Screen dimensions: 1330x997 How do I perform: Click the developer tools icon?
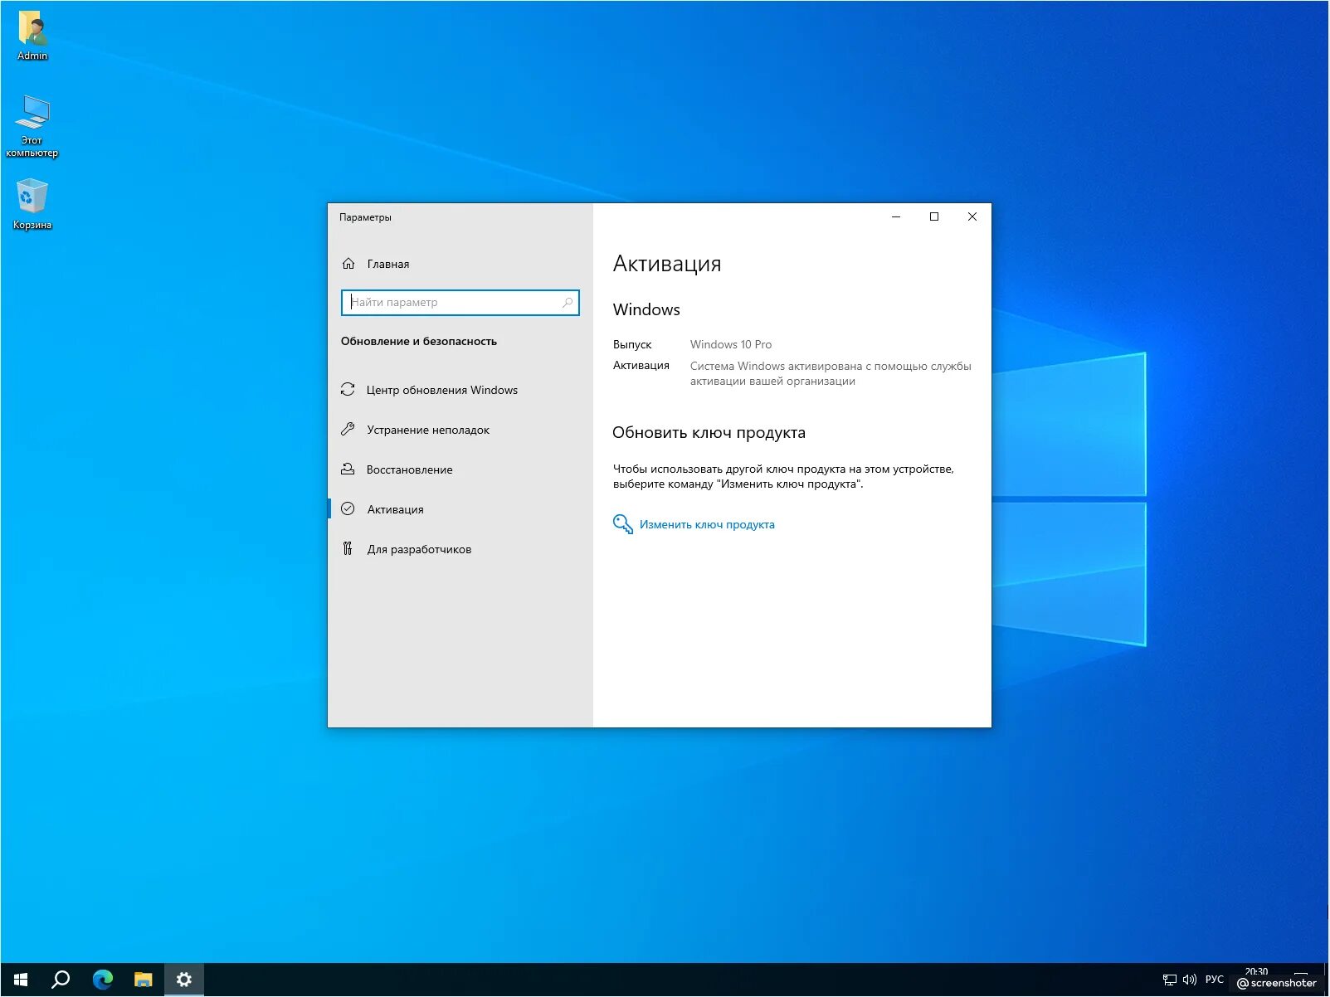348,549
